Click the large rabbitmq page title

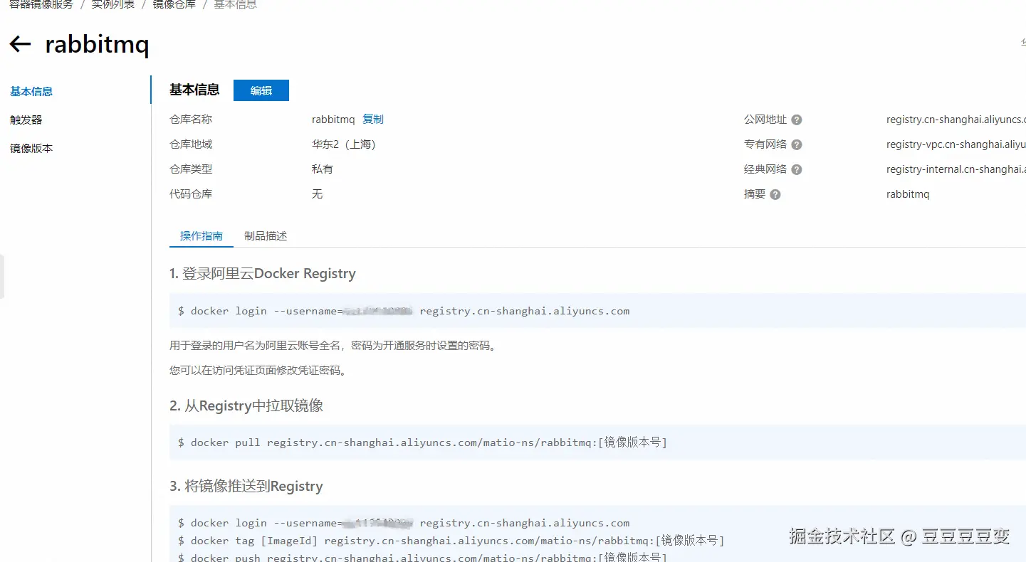pyautogui.click(x=97, y=45)
